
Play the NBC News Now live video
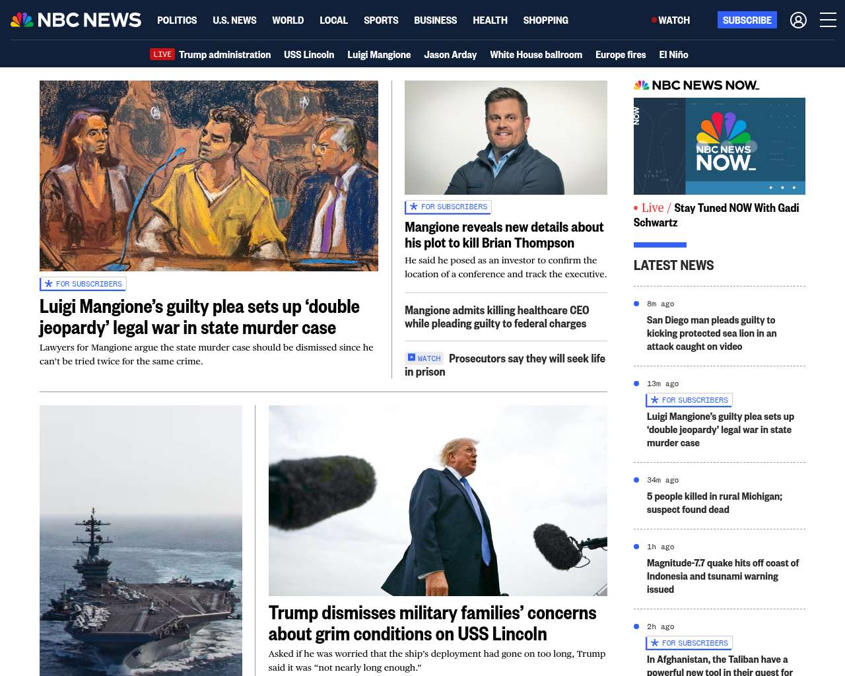pos(720,146)
